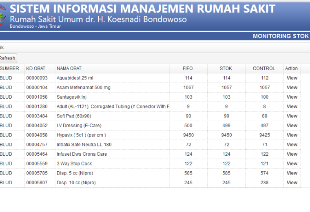
Task: Click View for I.V Dressing (E-Care)
Action: (x=292, y=126)
